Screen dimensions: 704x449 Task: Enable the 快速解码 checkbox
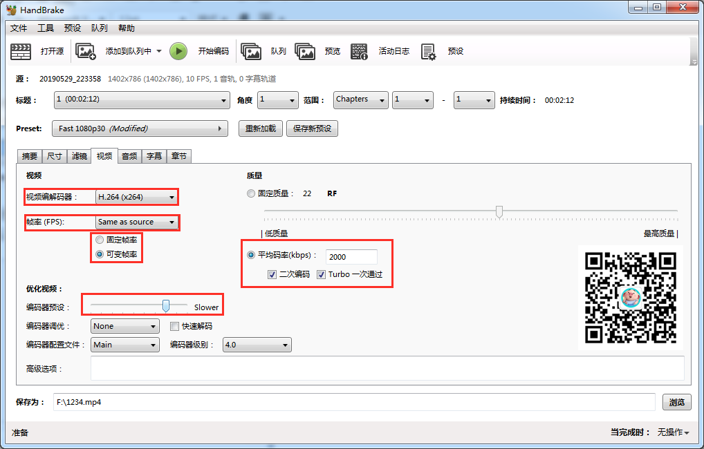pos(175,326)
